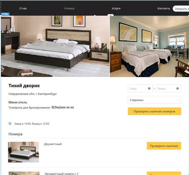Viewport: 189px width, 175px height.
Task: Open the twin-beds room hero photo
Action: tap(150, 47)
